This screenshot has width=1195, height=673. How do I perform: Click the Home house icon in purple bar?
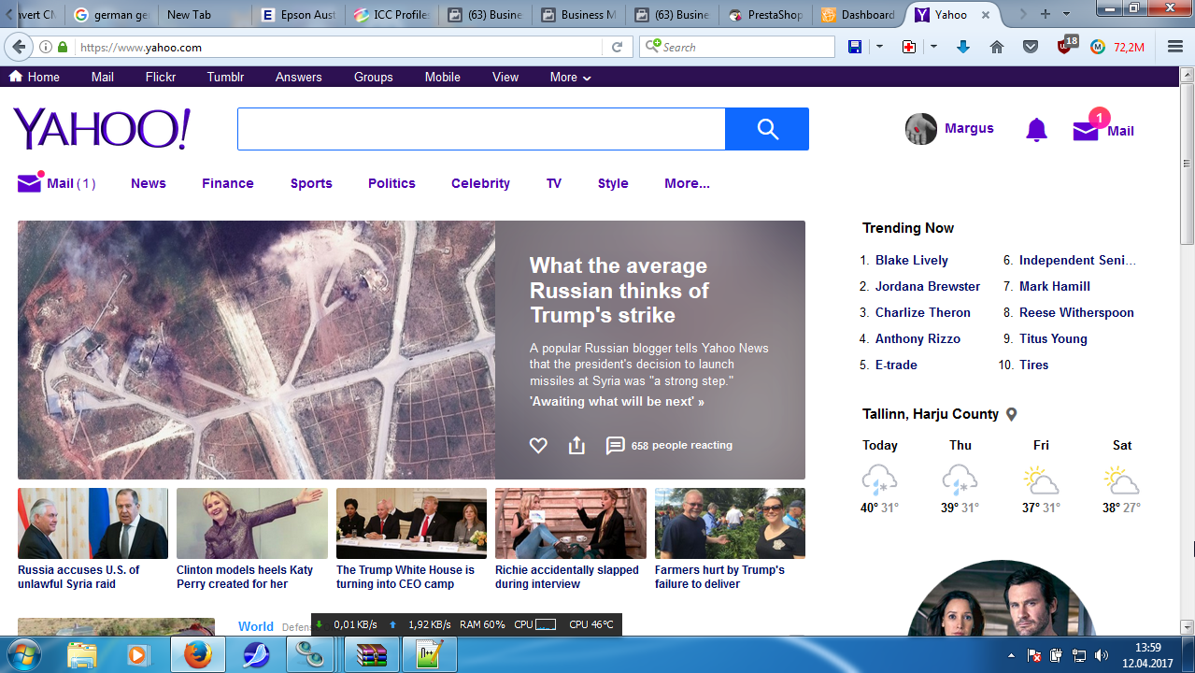point(16,77)
